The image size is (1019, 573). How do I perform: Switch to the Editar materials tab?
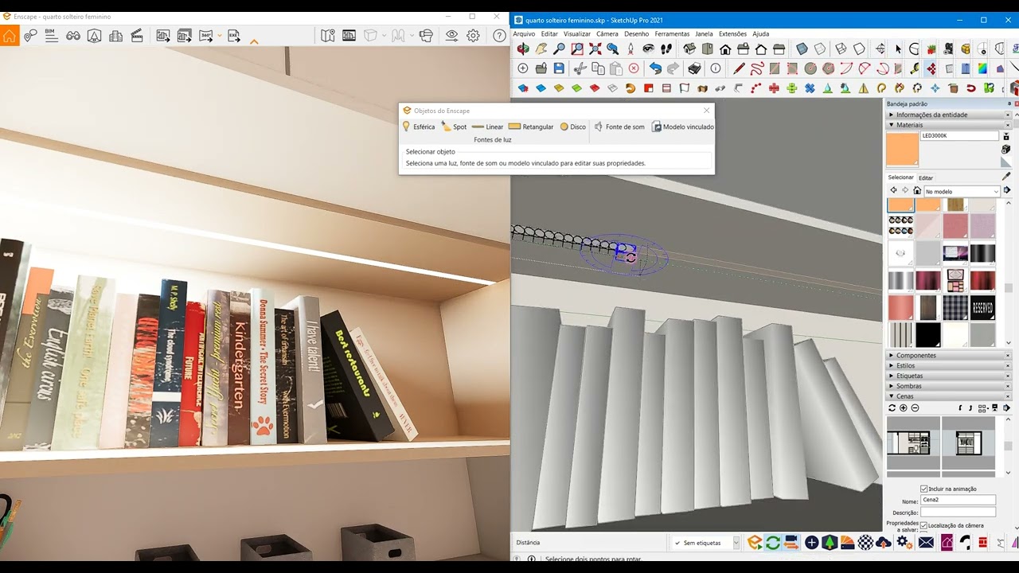click(x=926, y=177)
